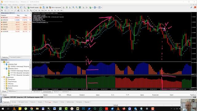Screen dimensions: 197x111
Task: Switch to M30 timeframe button
Action: (46, 10)
